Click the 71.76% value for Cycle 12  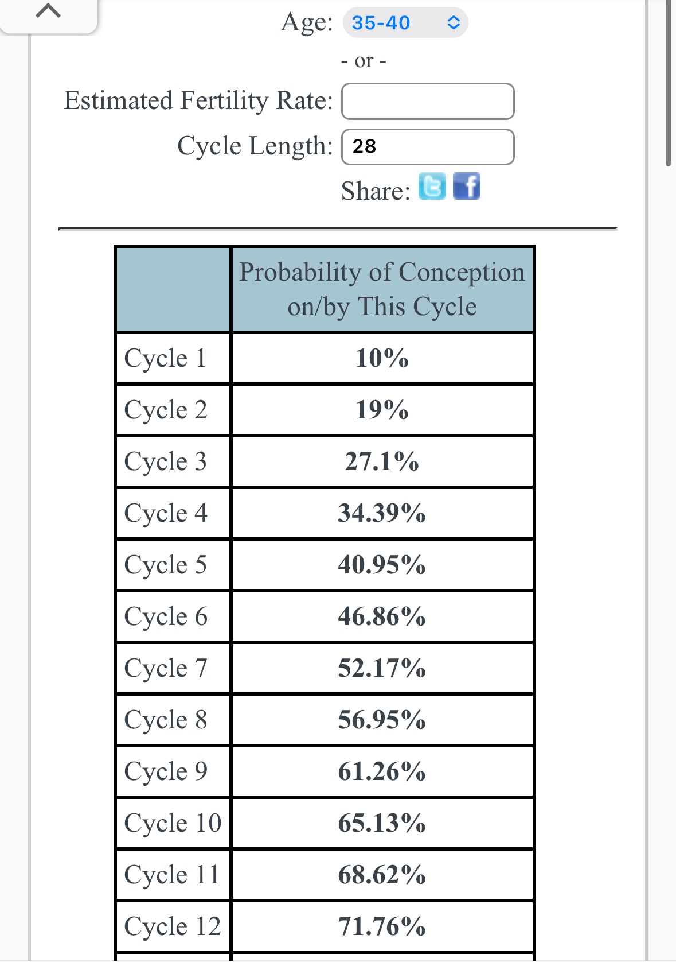pyautogui.click(x=382, y=926)
